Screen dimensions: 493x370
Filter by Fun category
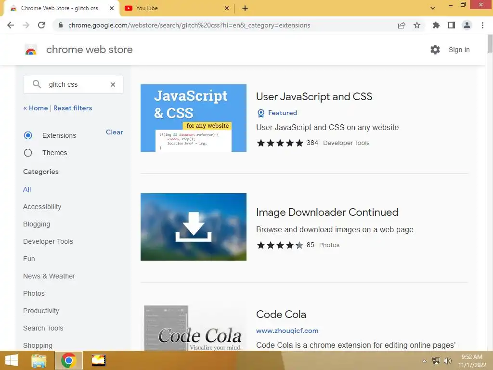29,259
